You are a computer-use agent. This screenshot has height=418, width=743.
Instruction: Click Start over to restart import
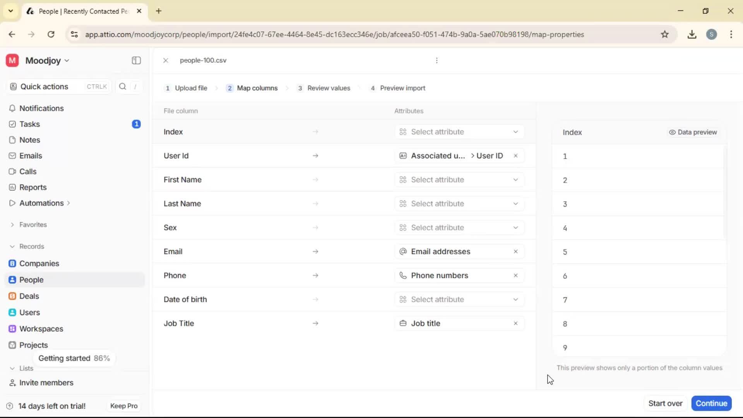(666, 403)
